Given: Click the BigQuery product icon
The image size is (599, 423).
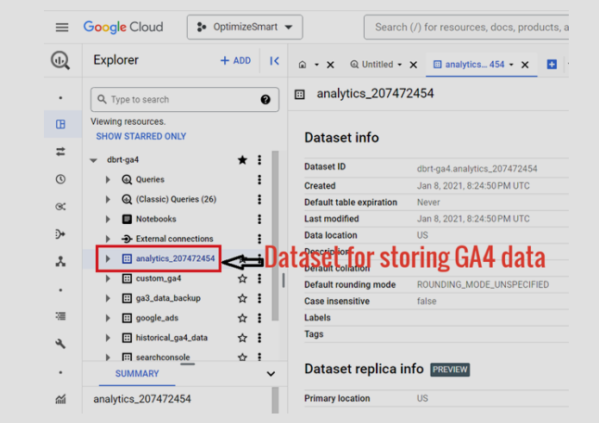Looking at the screenshot, I should [x=60, y=60].
